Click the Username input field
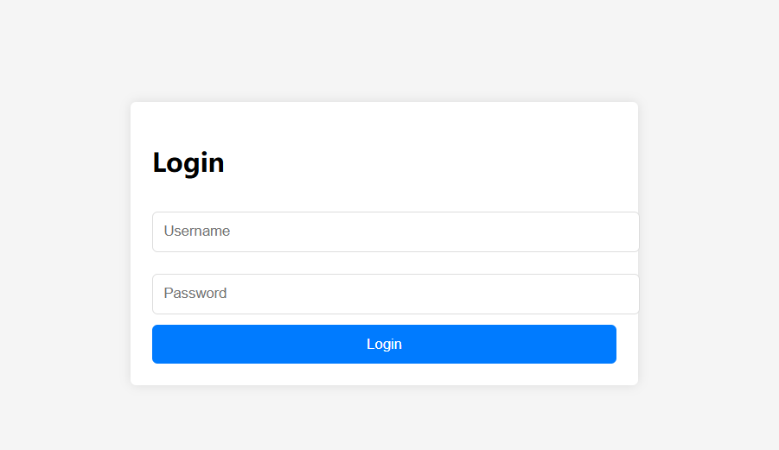This screenshot has height=450, width=779. (x=395, y=231)
